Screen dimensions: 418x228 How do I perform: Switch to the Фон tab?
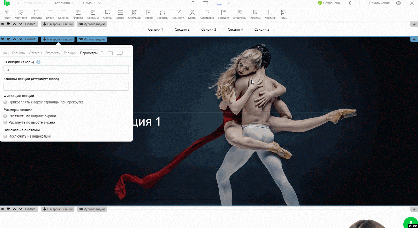click(x=5, y=53)
